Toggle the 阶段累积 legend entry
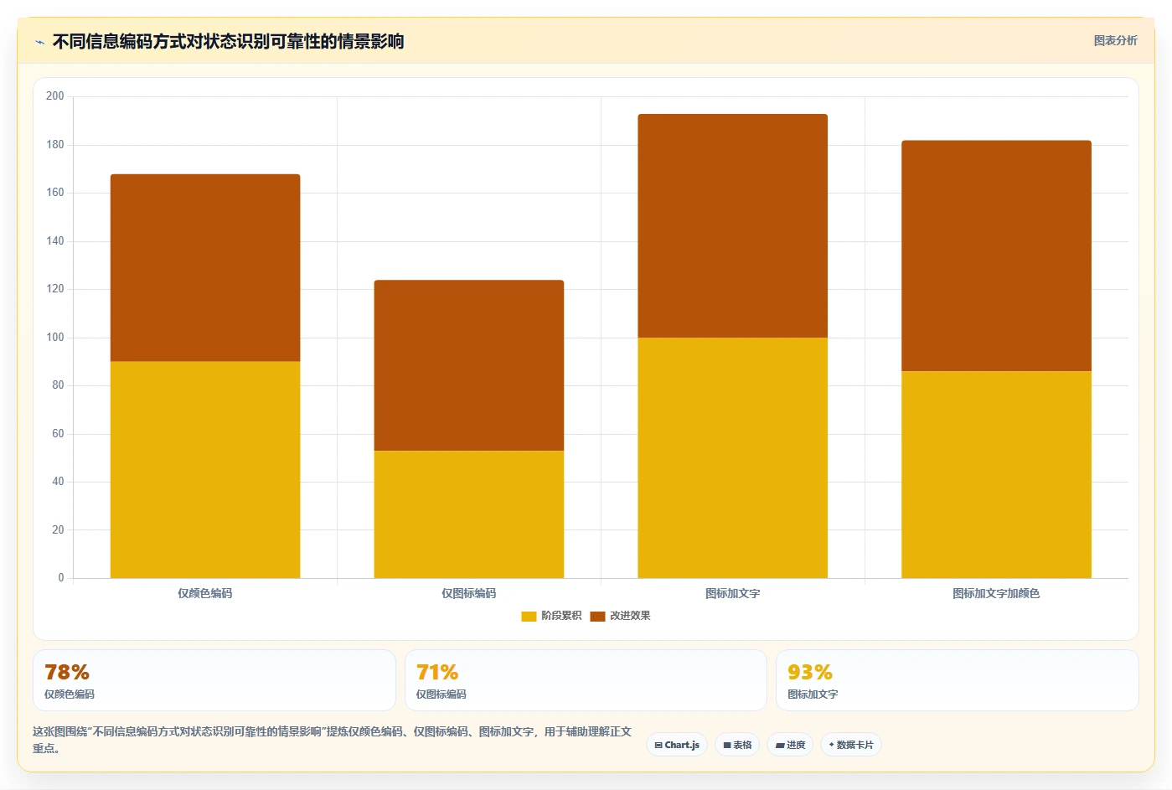This screenshot has width=1172, height=790. 551,616
